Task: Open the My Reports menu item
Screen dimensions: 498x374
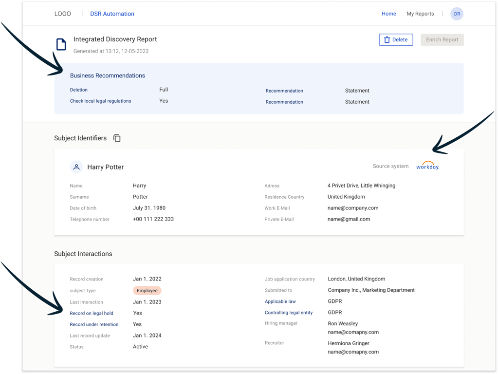Action: pos(420,14)
